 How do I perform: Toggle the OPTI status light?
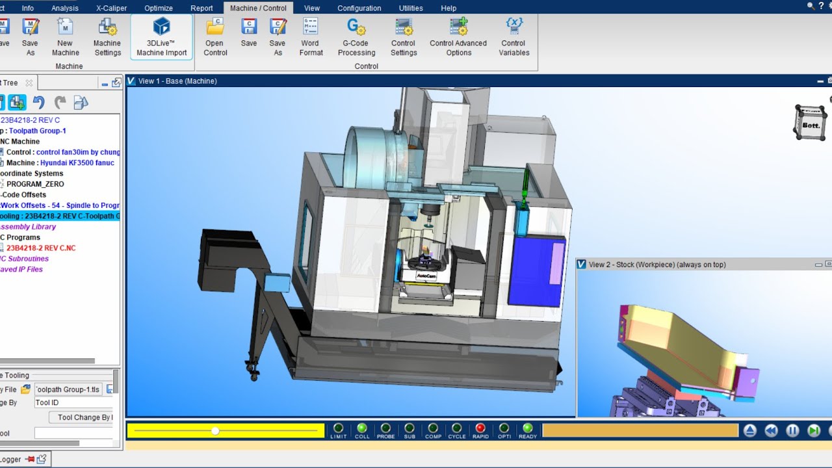pyautogui.click(x=504, y=428)
